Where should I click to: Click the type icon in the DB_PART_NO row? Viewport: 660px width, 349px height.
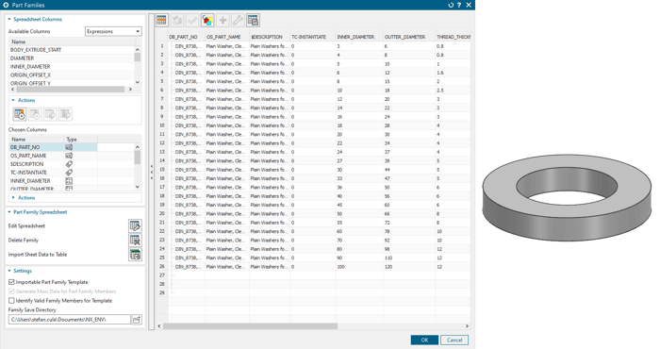pos(69,147)
